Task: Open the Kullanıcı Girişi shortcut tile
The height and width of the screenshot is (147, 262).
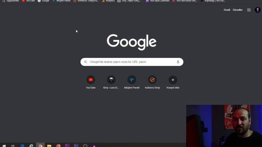Action: pos(152,82)
